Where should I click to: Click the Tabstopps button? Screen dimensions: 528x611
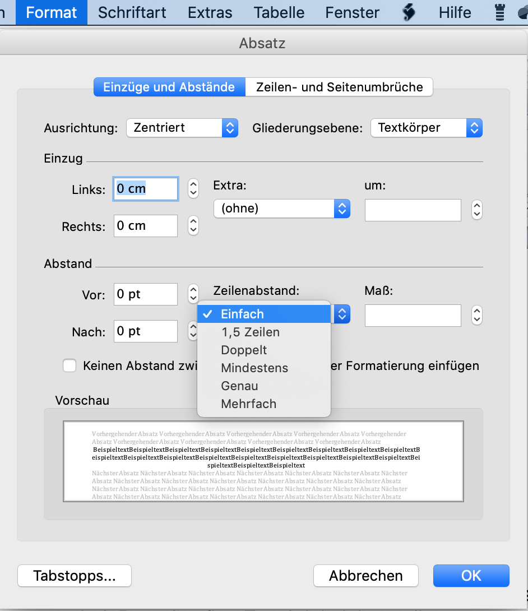click(74, 576)
